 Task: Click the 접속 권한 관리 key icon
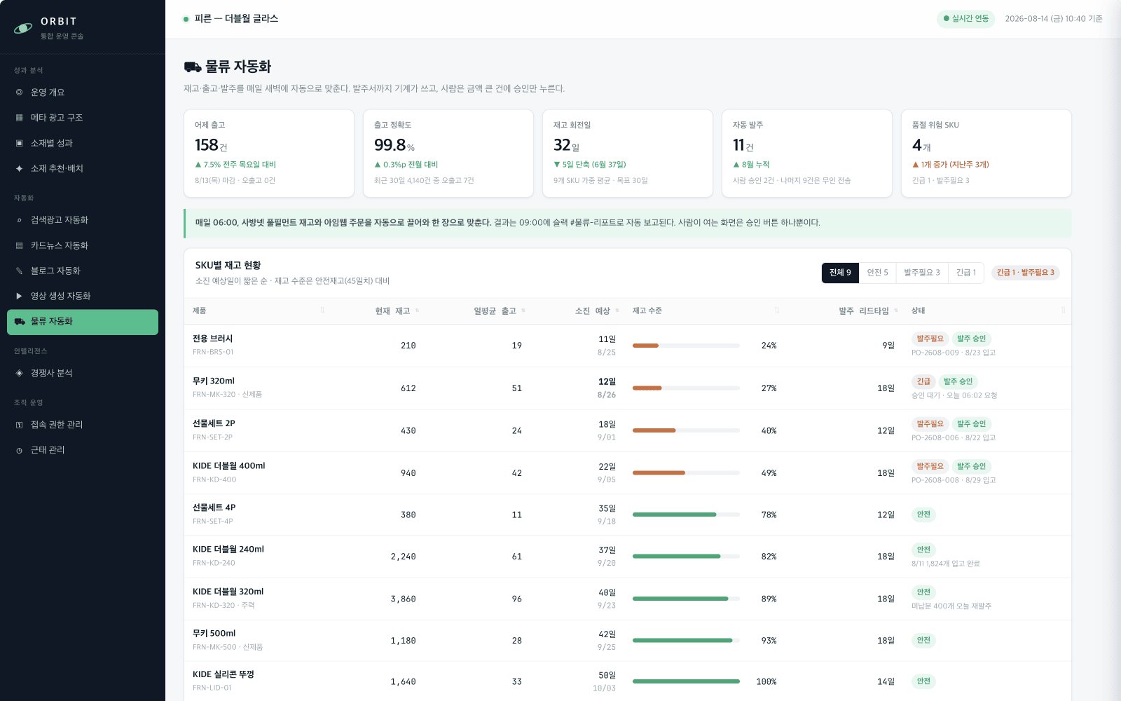point(19,425)
